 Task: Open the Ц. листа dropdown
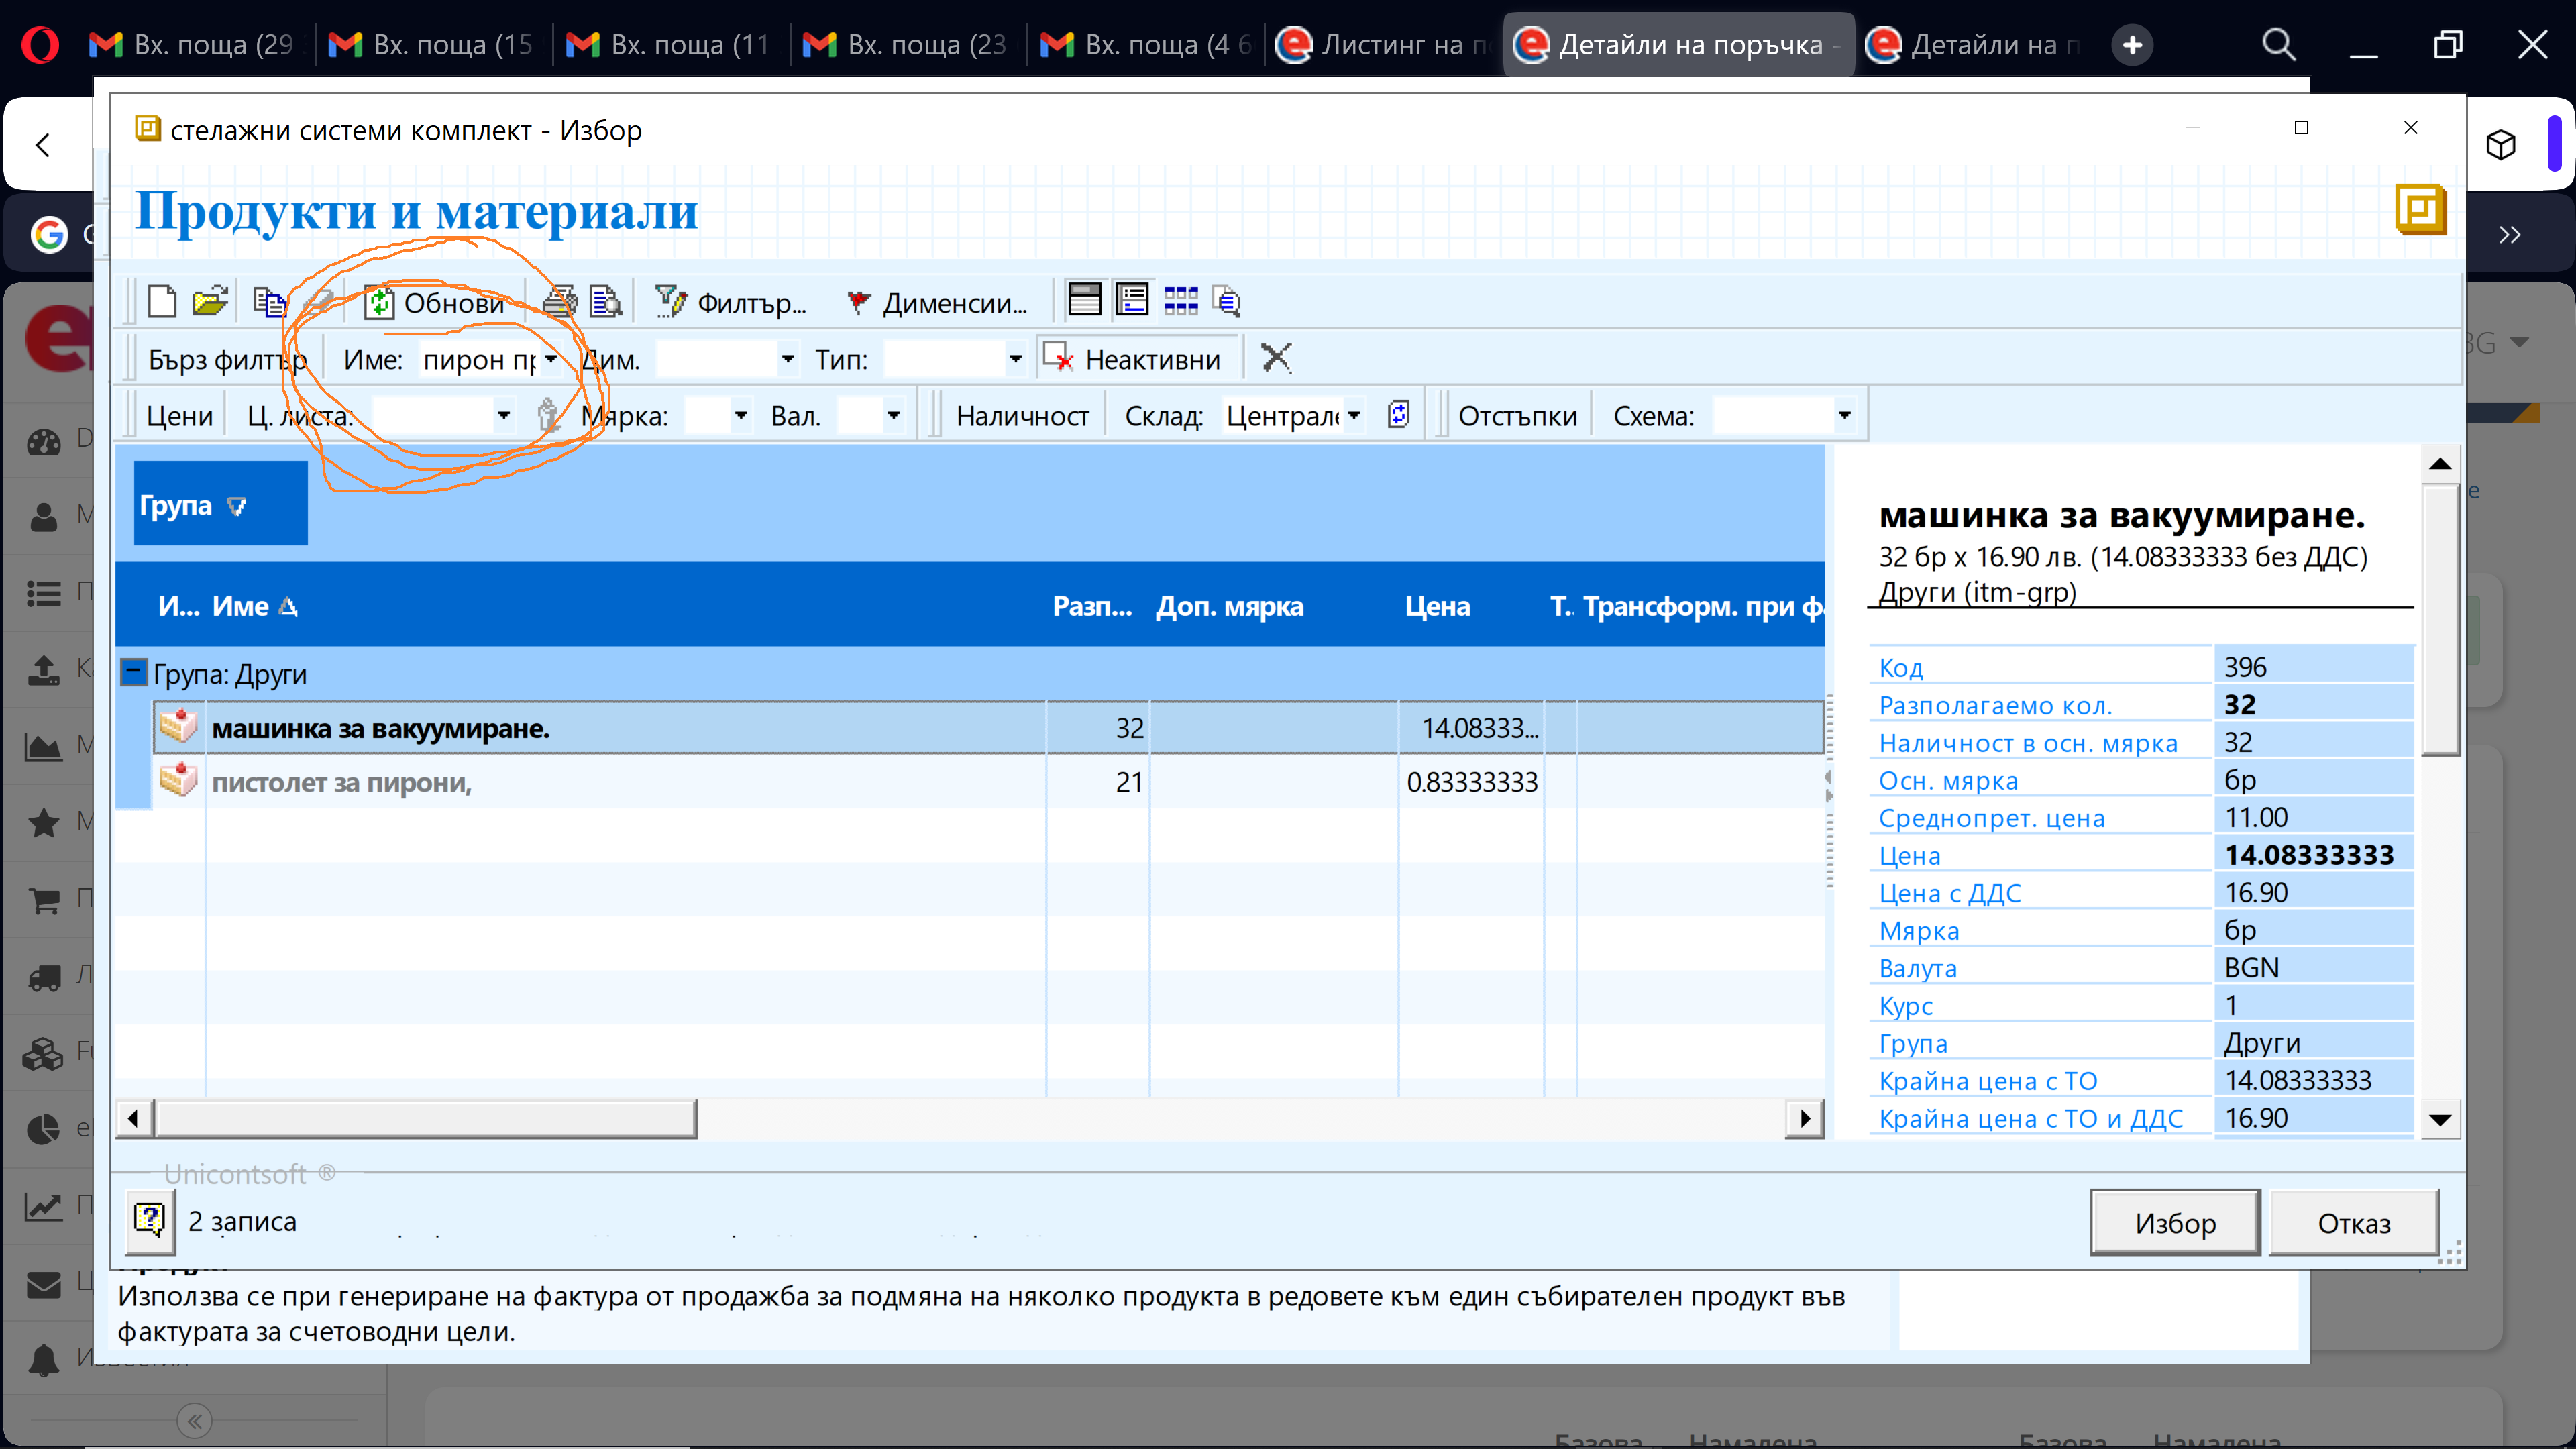pyautogui.click(x=504, y=415)
